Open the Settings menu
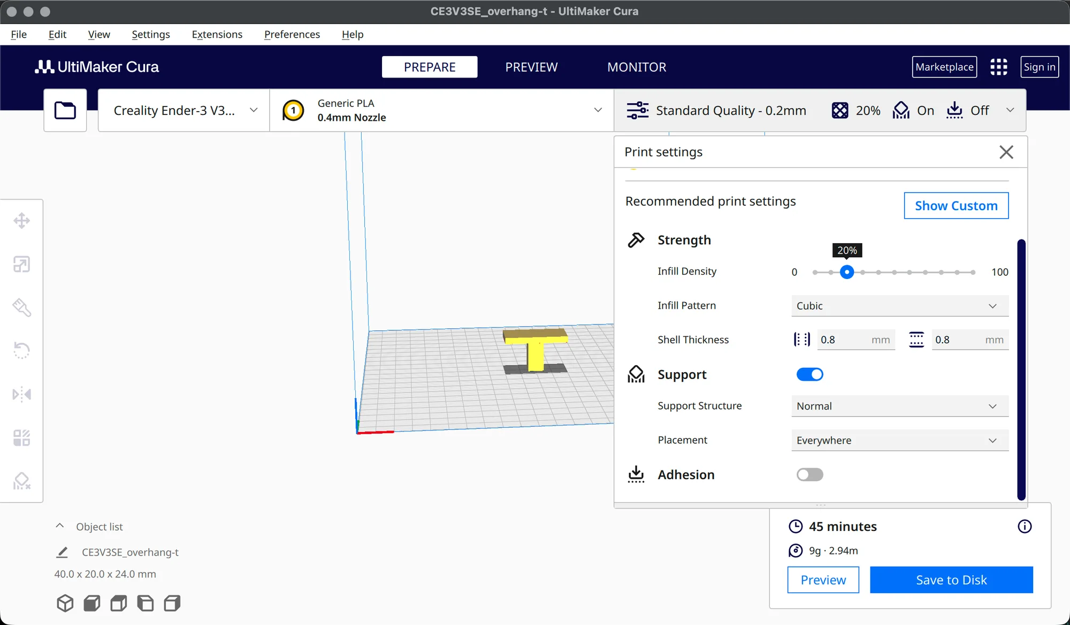1070x625 pixels. click(x=151, y=34)
